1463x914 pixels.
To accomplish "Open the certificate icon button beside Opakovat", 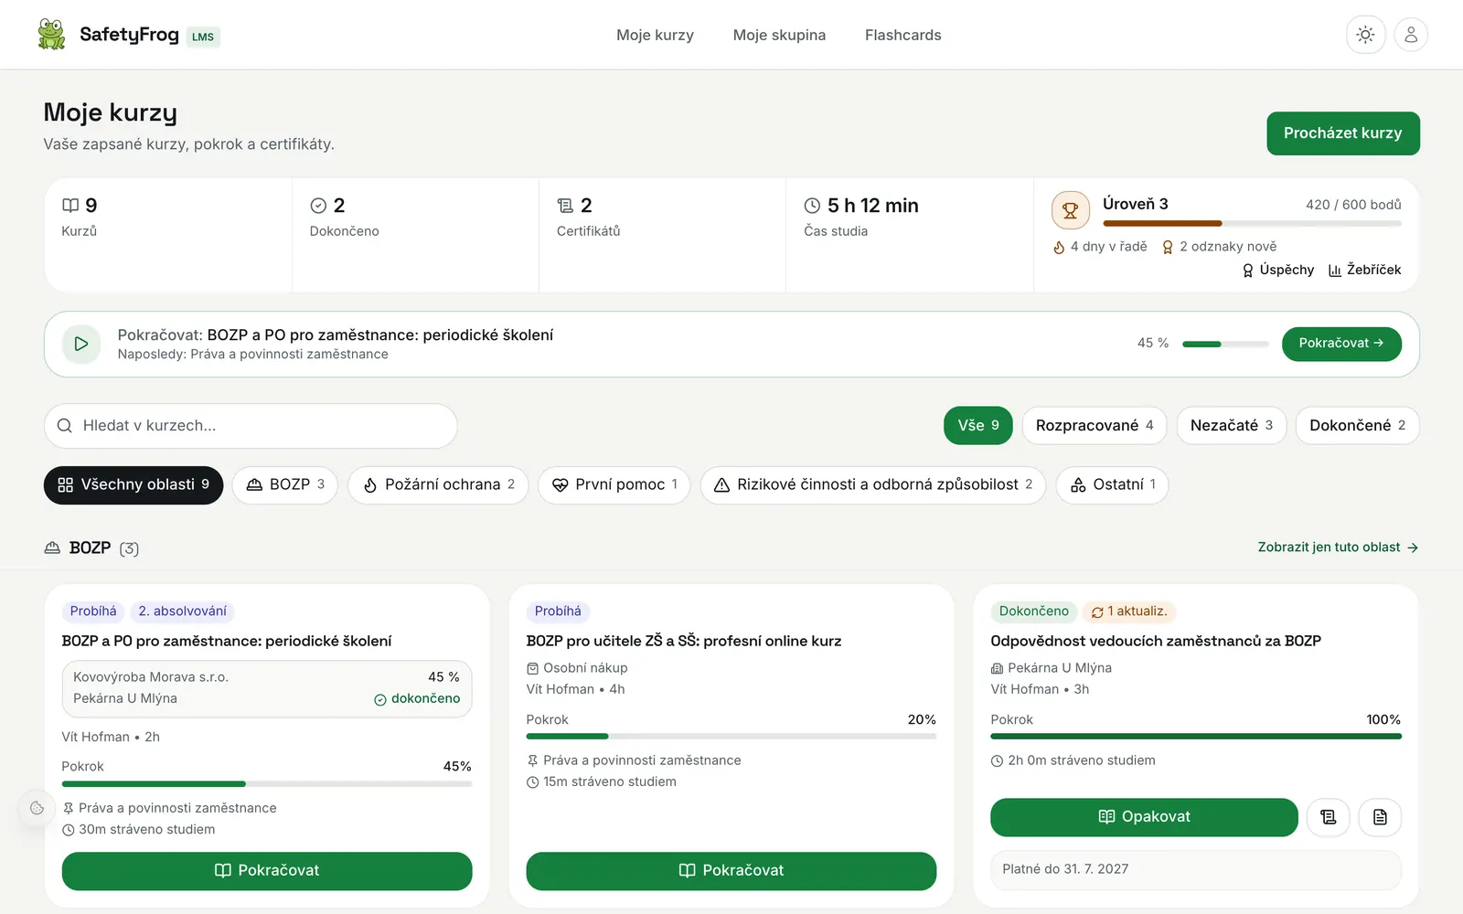I will pos(1329,817).
